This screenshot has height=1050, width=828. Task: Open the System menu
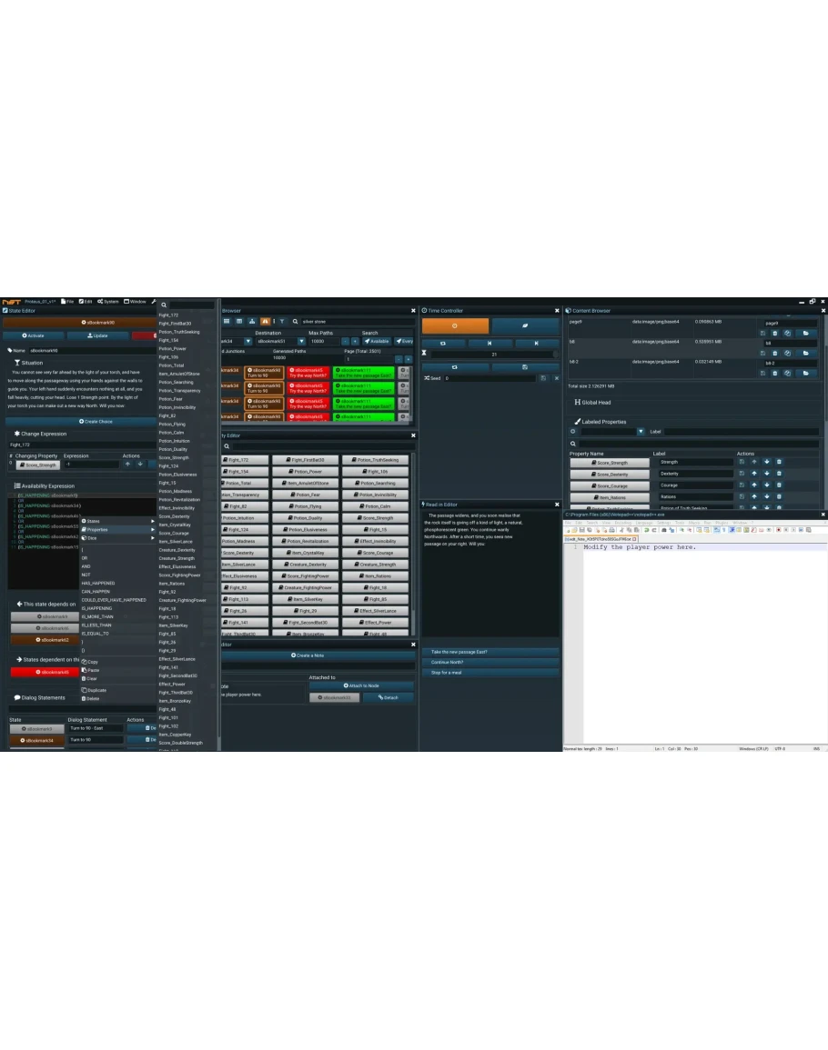click(x=108, y=301)
